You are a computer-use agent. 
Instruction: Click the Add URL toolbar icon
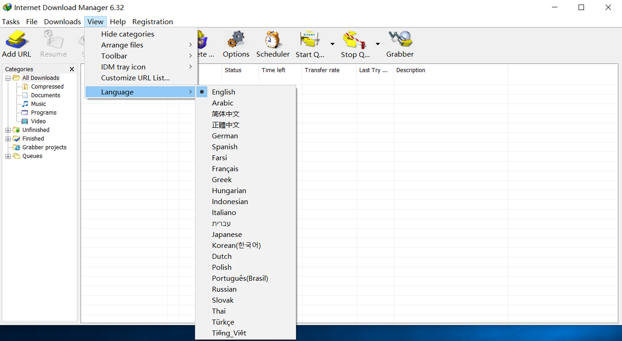coord(17,39)
